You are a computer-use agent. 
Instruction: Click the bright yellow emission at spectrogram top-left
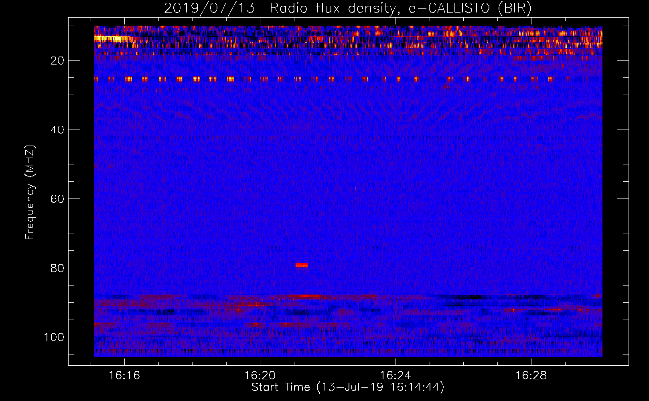pyautogui.click(x=112, y=38)
